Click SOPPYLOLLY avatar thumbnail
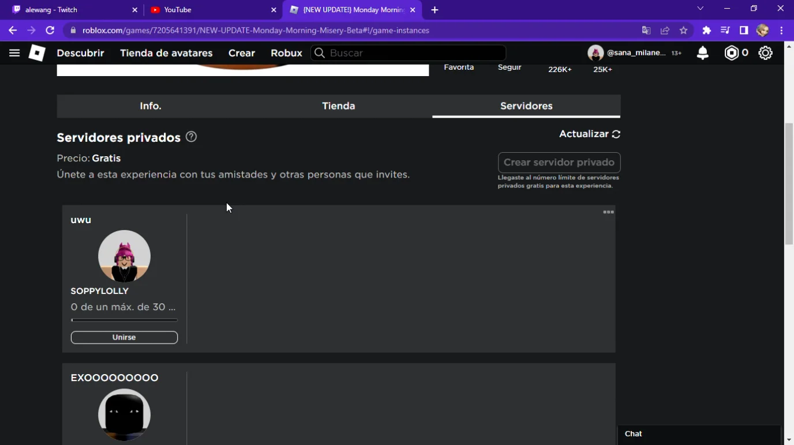Image resolution: width=794 pixels, height=445 pixels. click(x=124, y=256)
